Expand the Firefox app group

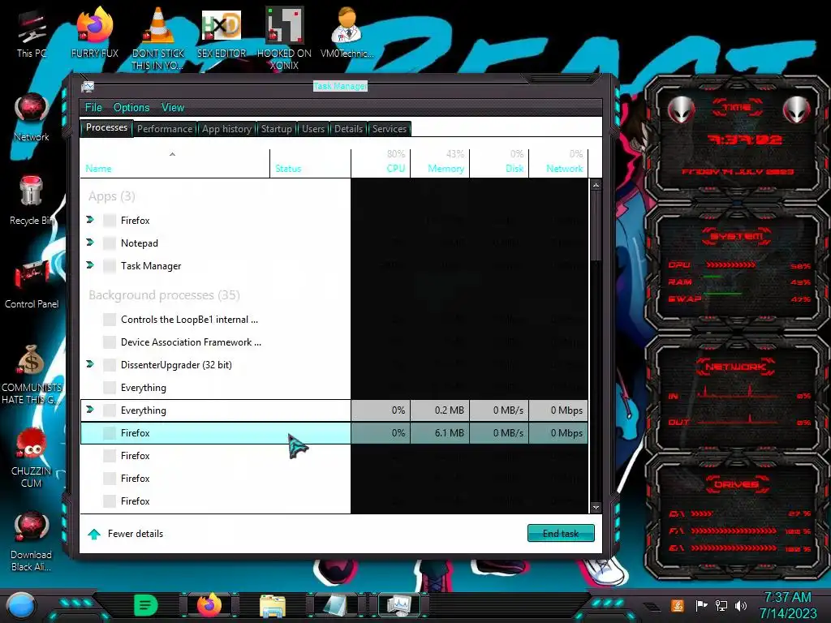(89, 219)
